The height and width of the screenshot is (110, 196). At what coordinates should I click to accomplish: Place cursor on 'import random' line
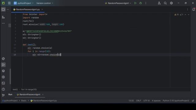[31, 18]
